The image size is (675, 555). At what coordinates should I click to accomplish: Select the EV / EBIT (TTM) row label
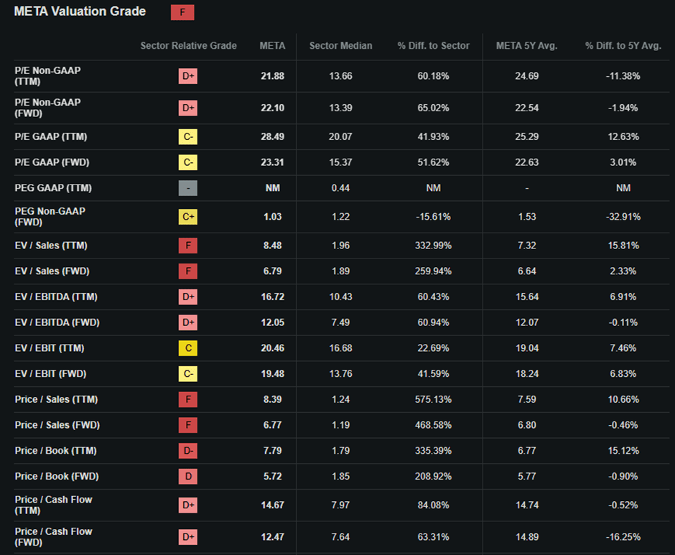(50, 348)
